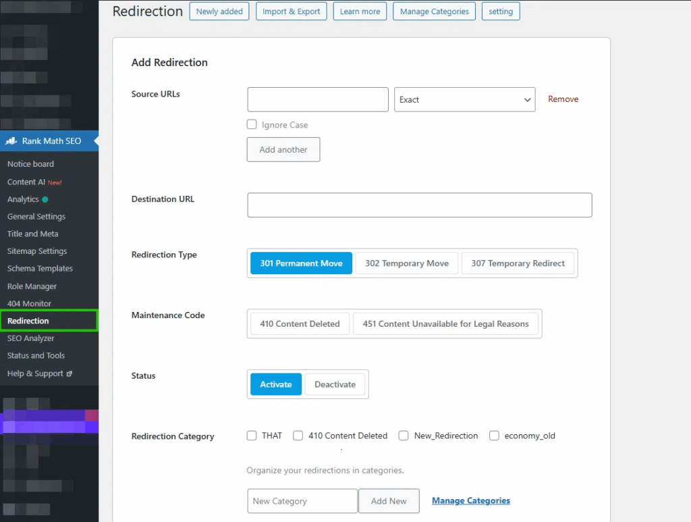Follow the Manage Categories link below
The width and height of the screenshot is (691, 522).
click(470, 500)
